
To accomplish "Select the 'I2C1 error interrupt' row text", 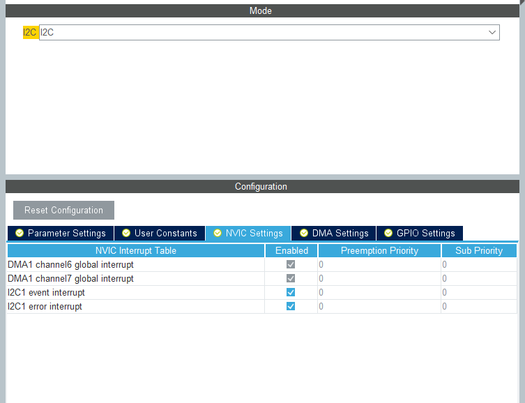I will [45, 307].
